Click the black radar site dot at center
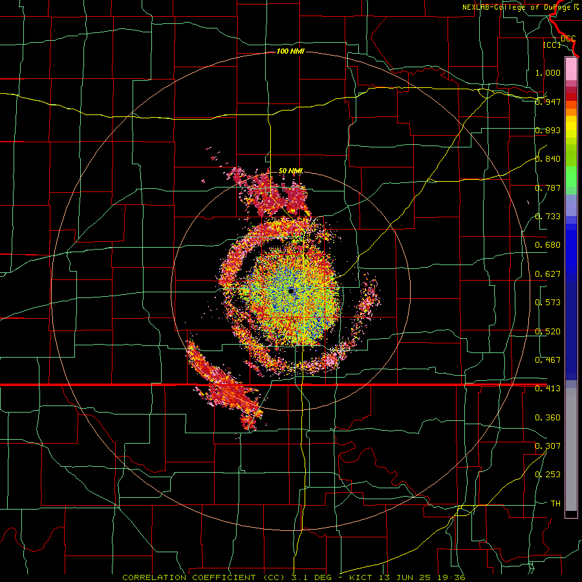 291,291
